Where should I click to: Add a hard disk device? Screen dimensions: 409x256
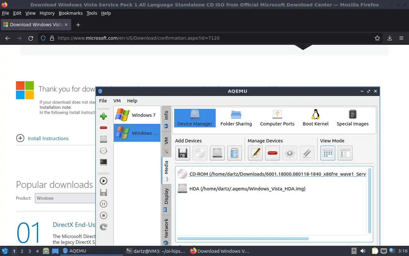click(217, 153)
